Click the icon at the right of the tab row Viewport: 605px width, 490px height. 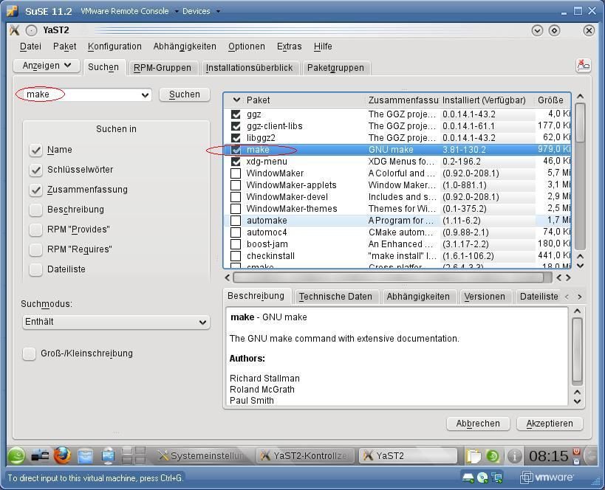point(583,65)
